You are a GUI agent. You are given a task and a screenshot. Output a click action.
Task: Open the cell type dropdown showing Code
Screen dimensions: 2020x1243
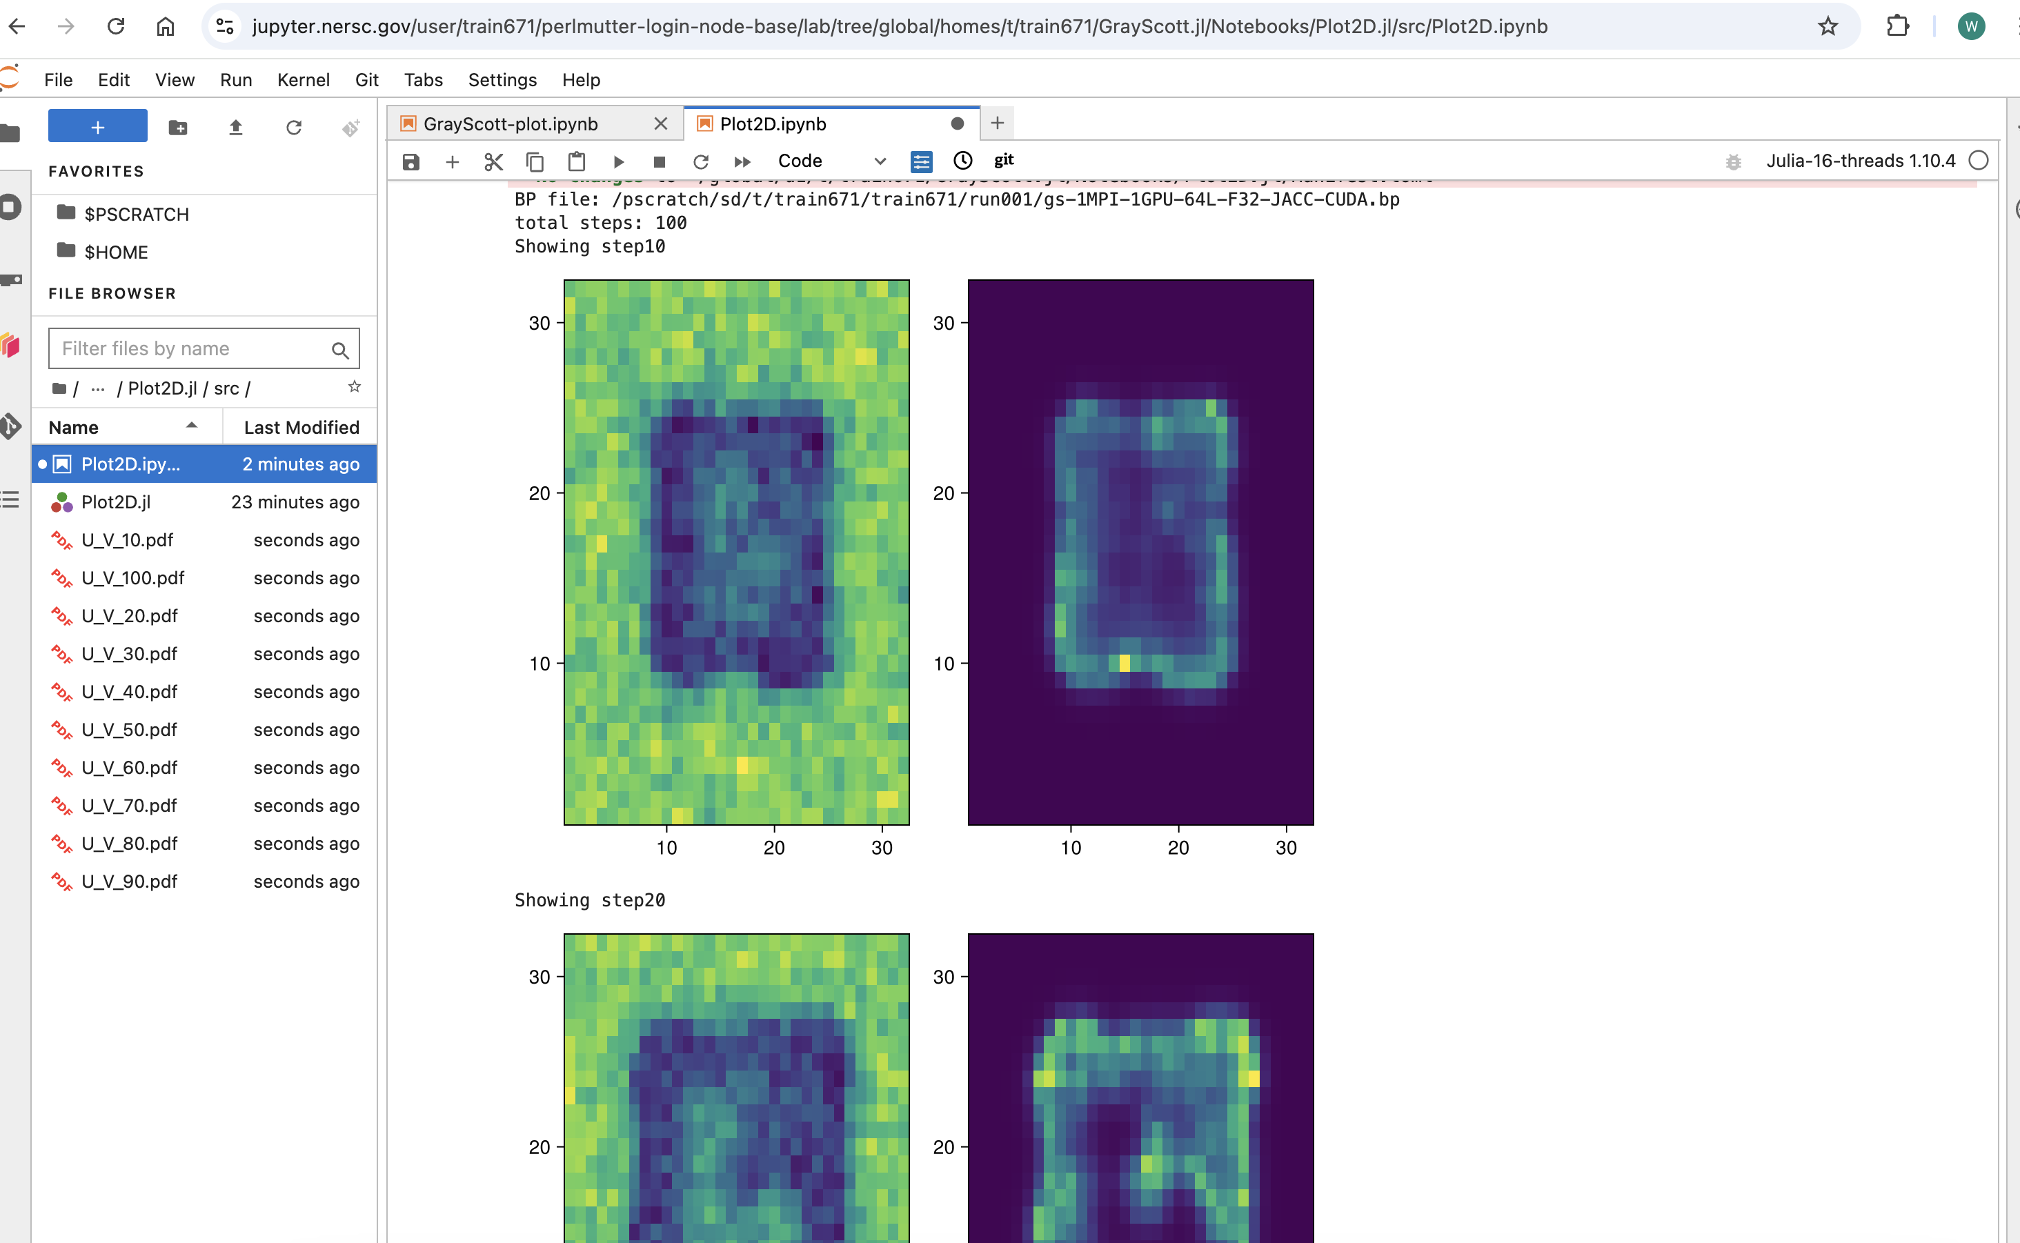tap(831, 161)
